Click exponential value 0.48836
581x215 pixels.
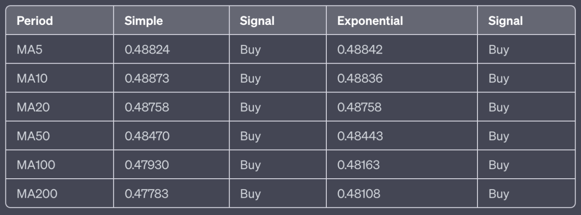[x=360, y=78]
